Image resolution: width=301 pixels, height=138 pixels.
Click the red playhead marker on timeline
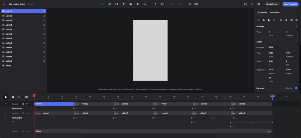(x=34, y=95)
